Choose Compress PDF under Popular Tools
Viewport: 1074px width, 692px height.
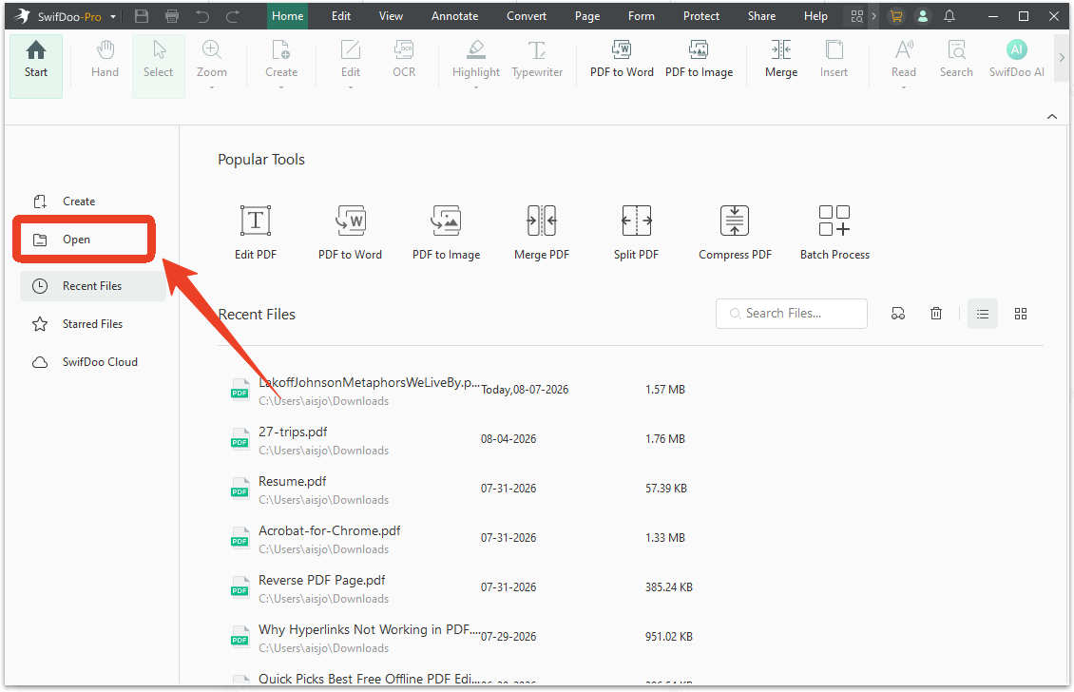point(735,232)
